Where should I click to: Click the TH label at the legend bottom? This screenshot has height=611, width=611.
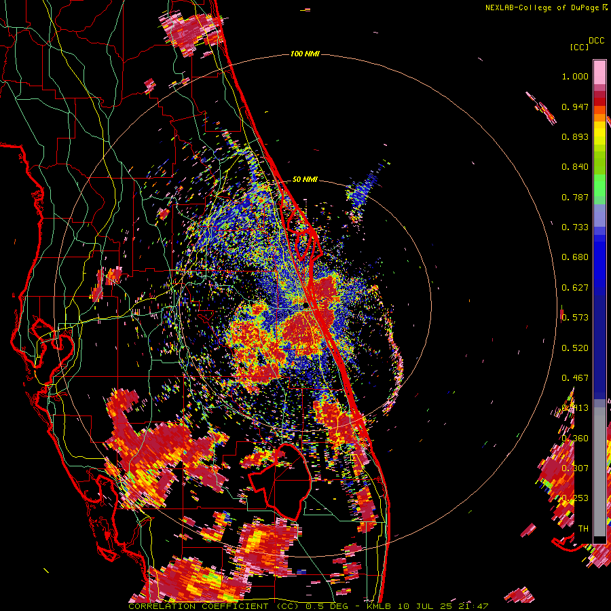(x=583, y=529)
